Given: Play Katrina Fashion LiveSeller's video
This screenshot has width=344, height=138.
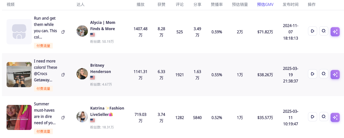Looking at the screenshot, I should pyautogui.click(x=312, y=117).
